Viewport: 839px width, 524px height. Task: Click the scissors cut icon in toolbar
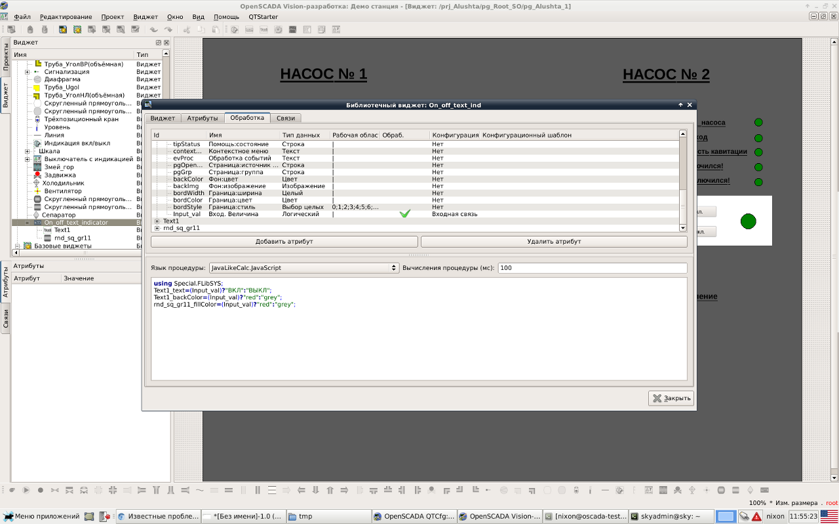point(186,29)
